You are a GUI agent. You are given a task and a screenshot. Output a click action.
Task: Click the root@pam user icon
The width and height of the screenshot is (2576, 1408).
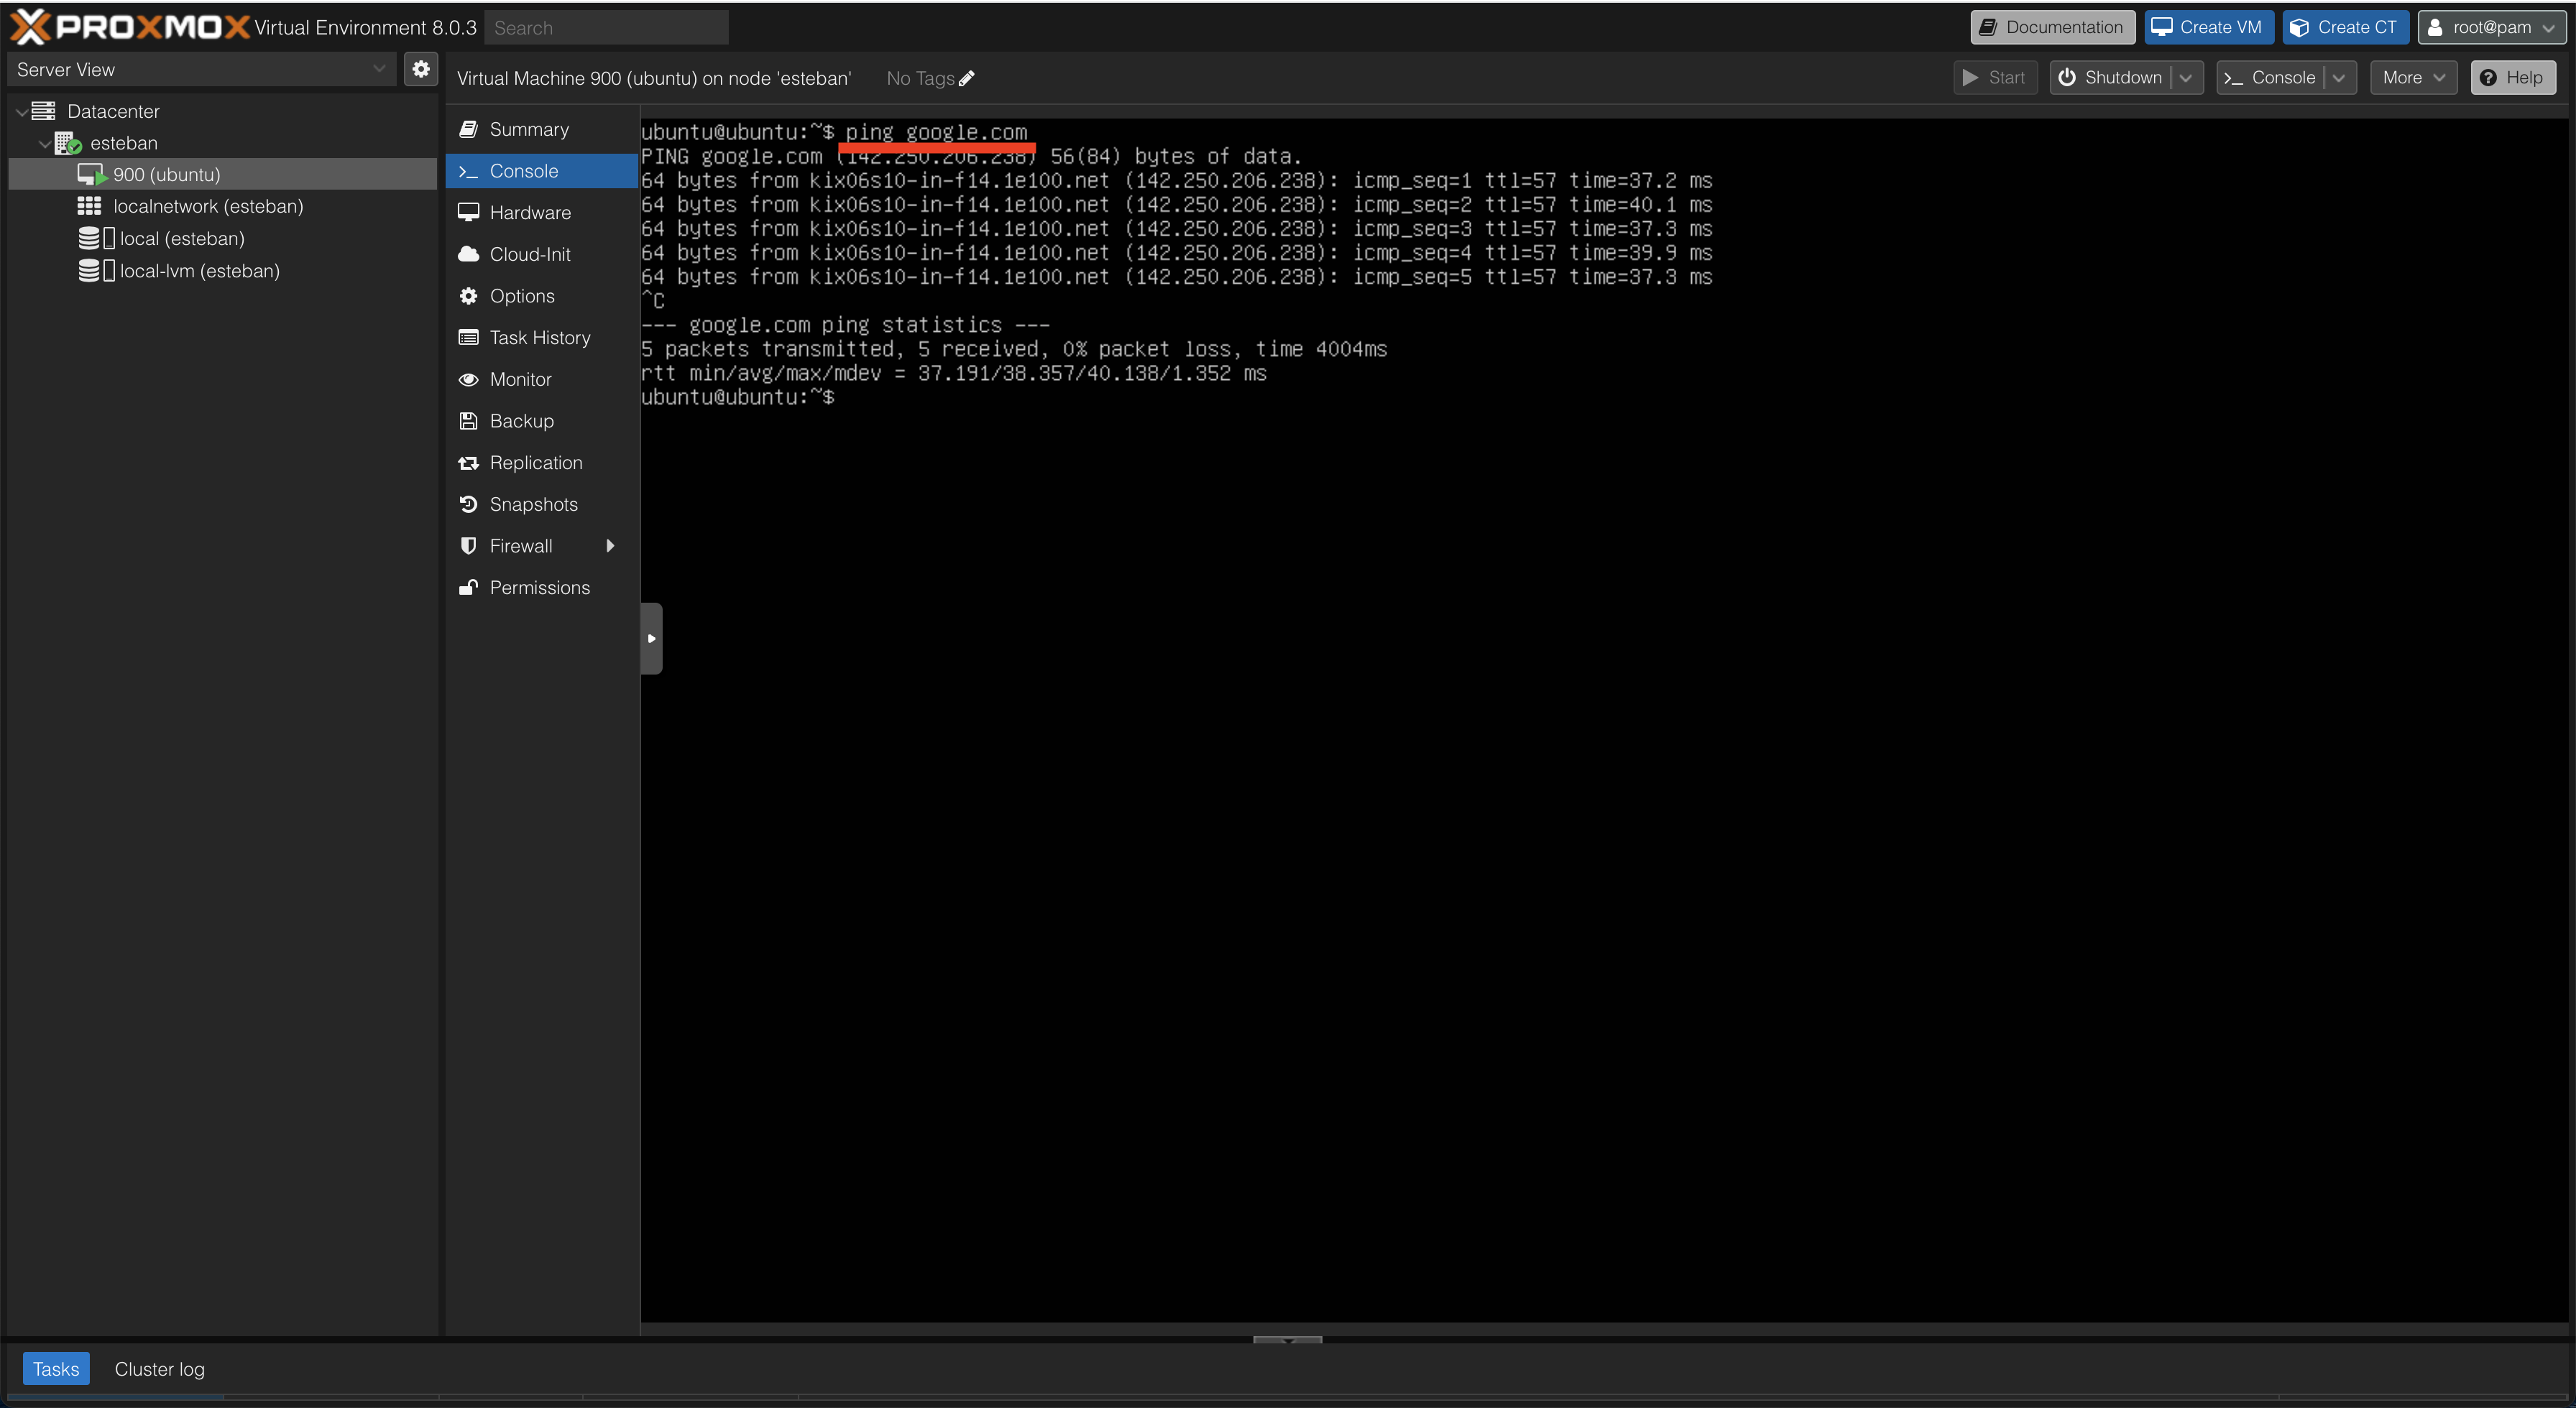pos(2435,28)
